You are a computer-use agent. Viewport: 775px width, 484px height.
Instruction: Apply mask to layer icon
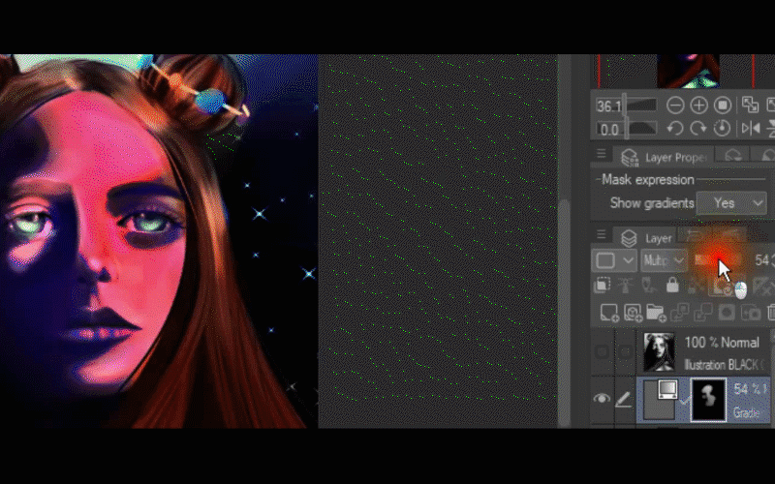click(x=750, y=313)
